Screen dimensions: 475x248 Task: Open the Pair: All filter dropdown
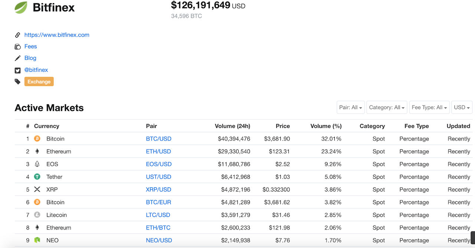coord(351,107)
